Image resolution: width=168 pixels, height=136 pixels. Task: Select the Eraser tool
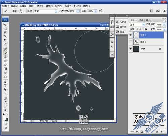pyautogui.click(x=5, y=65)
